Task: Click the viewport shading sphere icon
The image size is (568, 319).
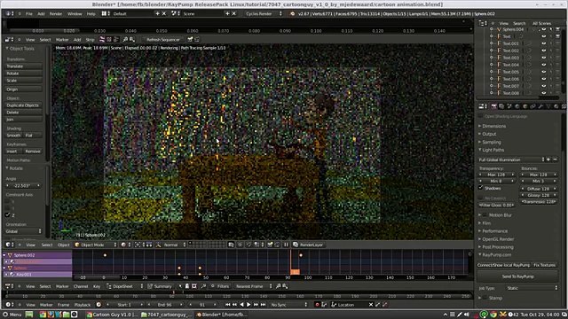Action: (x=123, y=245)
